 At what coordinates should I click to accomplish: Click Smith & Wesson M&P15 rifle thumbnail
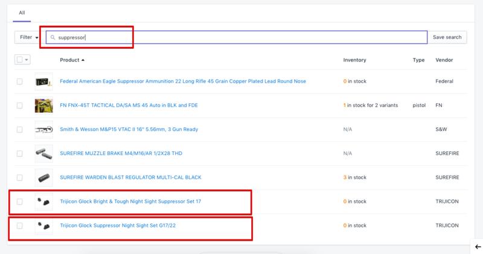click(43, 130)
